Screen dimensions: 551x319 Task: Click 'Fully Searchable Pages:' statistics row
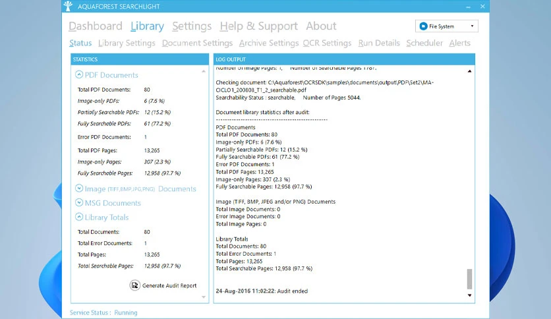click(129, 173)
